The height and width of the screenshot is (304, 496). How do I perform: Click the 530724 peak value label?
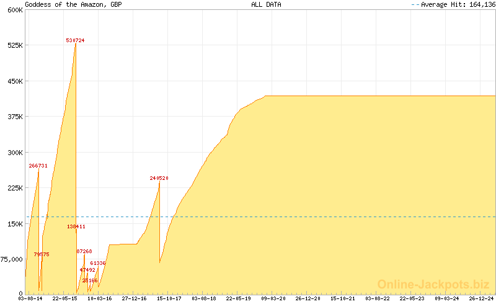75,40
